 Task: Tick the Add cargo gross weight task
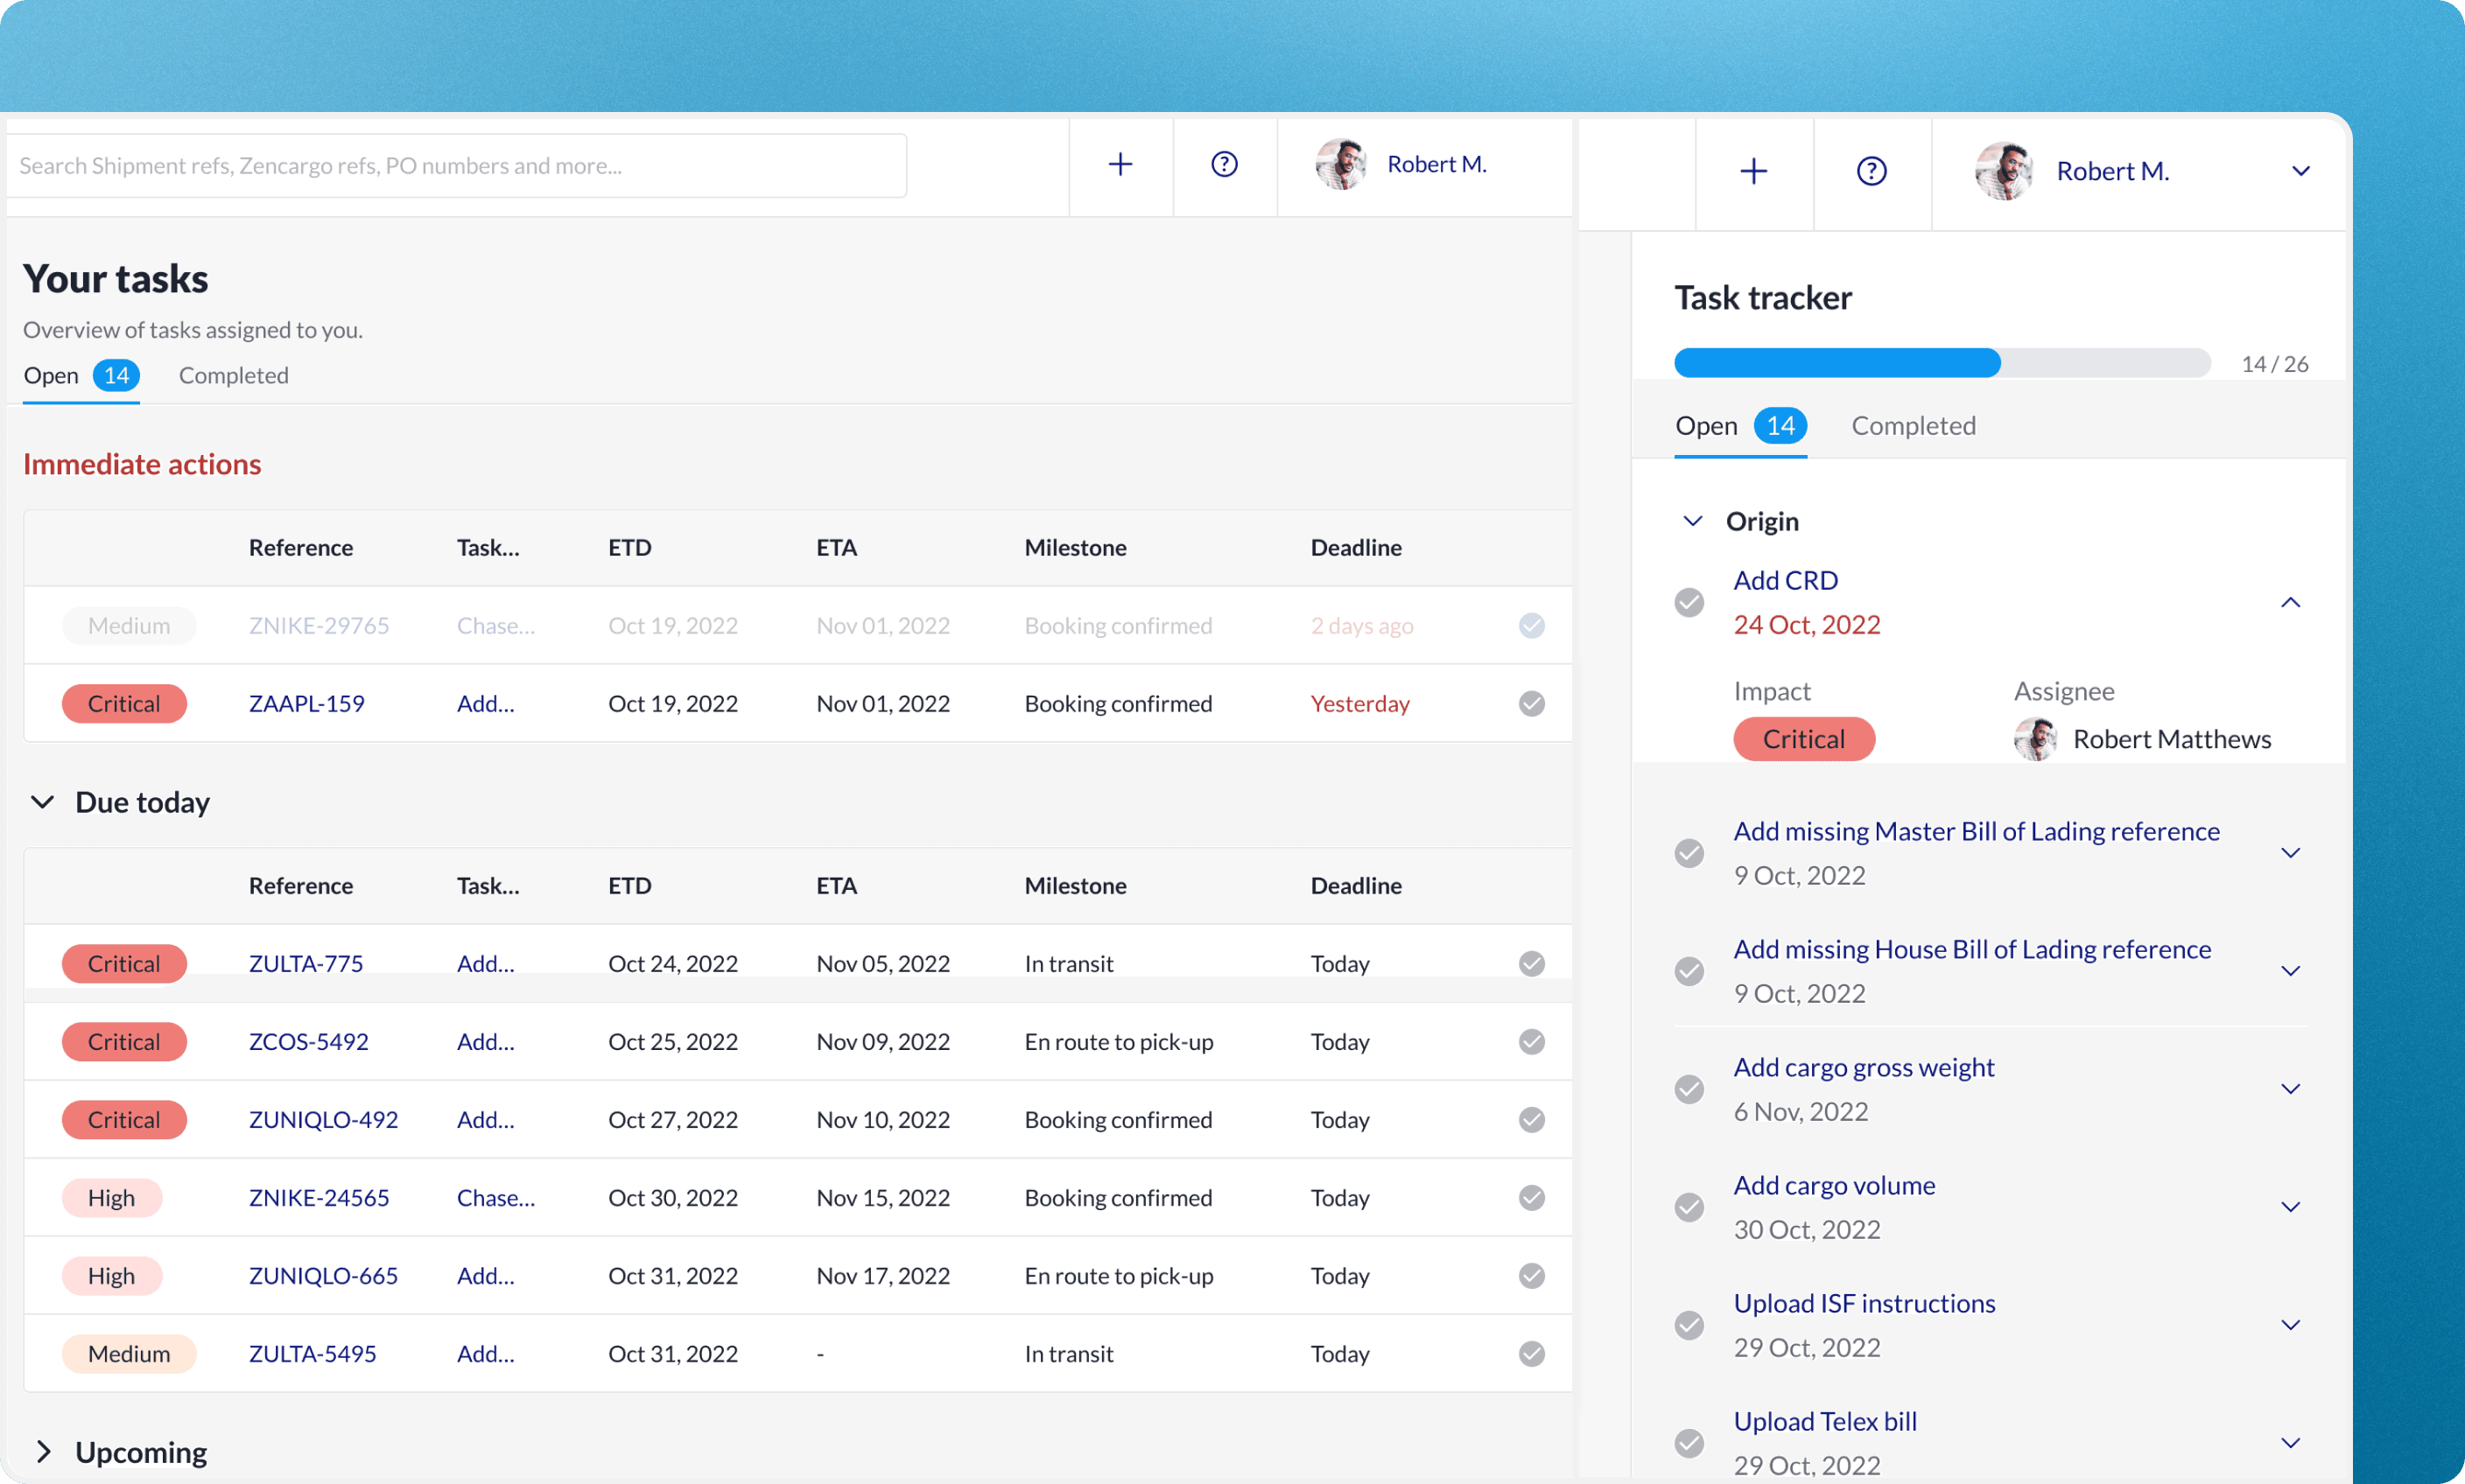[x=1689, y=1088]
